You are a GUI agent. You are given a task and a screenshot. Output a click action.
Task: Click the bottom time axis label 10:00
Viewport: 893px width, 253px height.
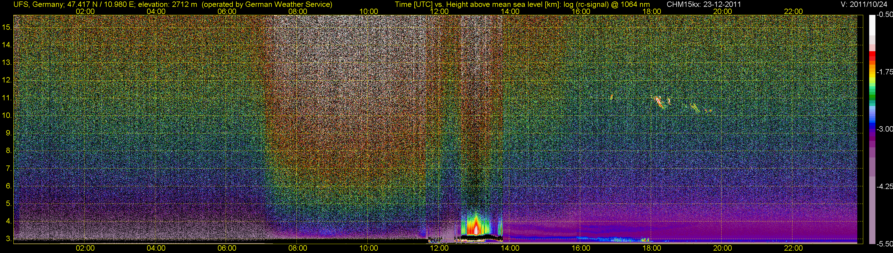click(369, 248)
